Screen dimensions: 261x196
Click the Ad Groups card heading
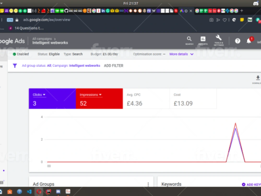coord(43,184)
